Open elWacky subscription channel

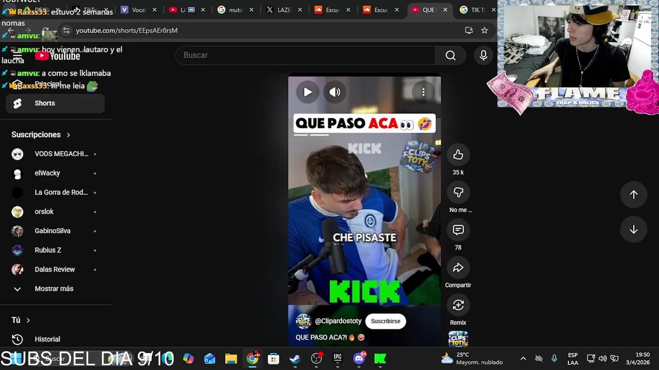point(55,173)
